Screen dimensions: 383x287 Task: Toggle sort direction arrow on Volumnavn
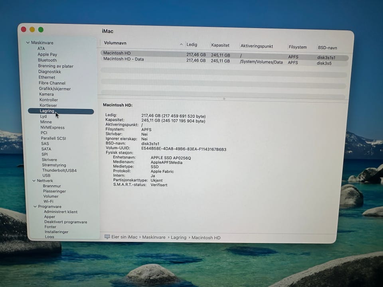pos(181,44)
